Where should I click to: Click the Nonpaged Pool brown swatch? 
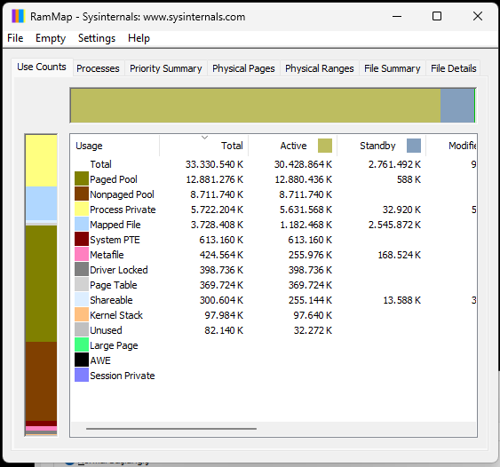[82, 194]
